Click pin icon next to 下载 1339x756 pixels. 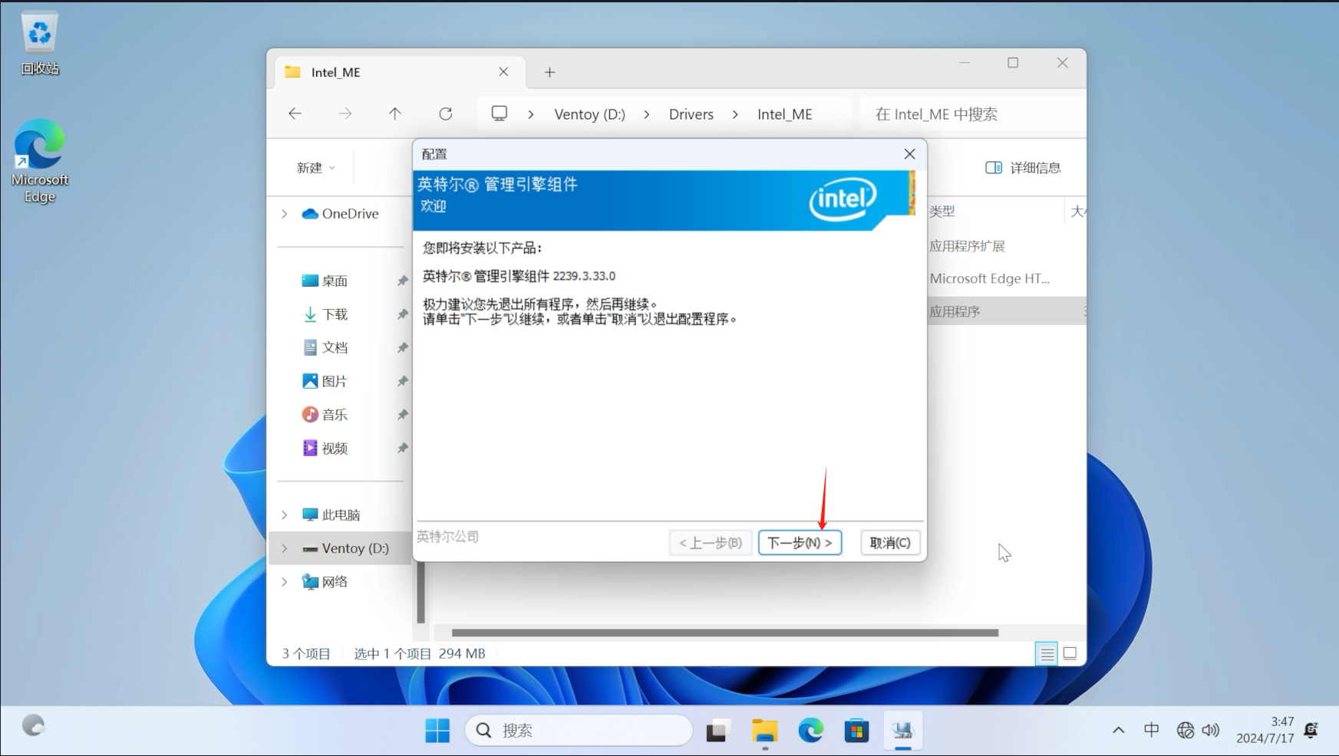pos(402,314)
